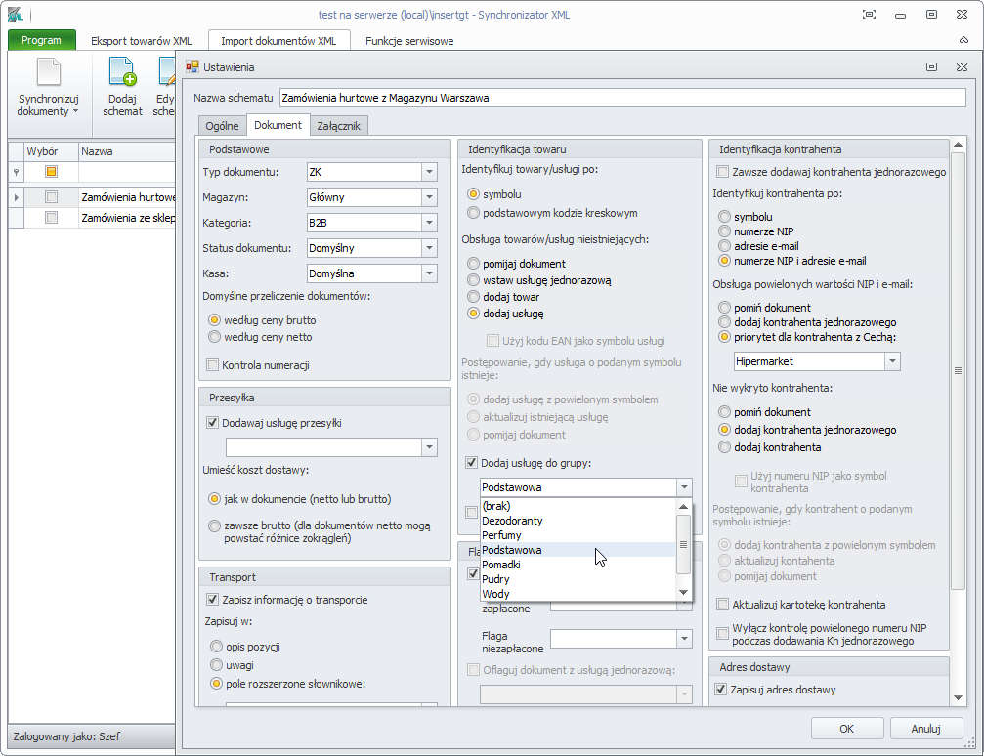This screenshot has width=984, height=756.
Task: Click the Nazwa schematu text field
Action: [x=621, y=98]
